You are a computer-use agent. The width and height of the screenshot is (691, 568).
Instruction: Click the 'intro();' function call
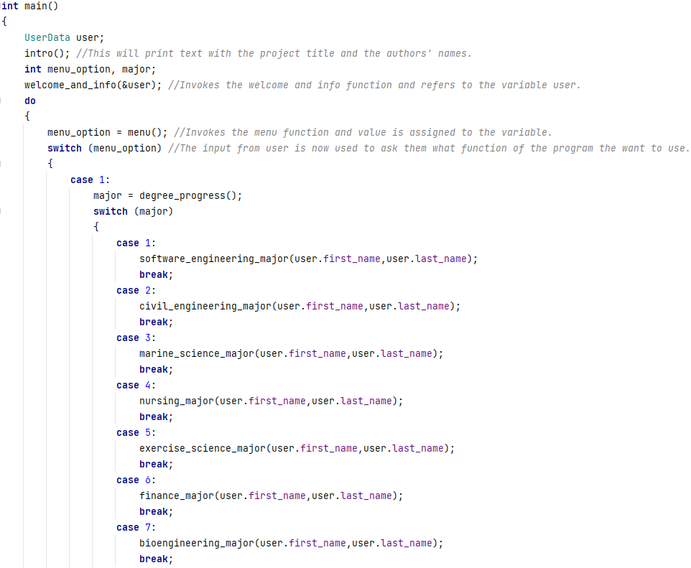pos(47,54)
